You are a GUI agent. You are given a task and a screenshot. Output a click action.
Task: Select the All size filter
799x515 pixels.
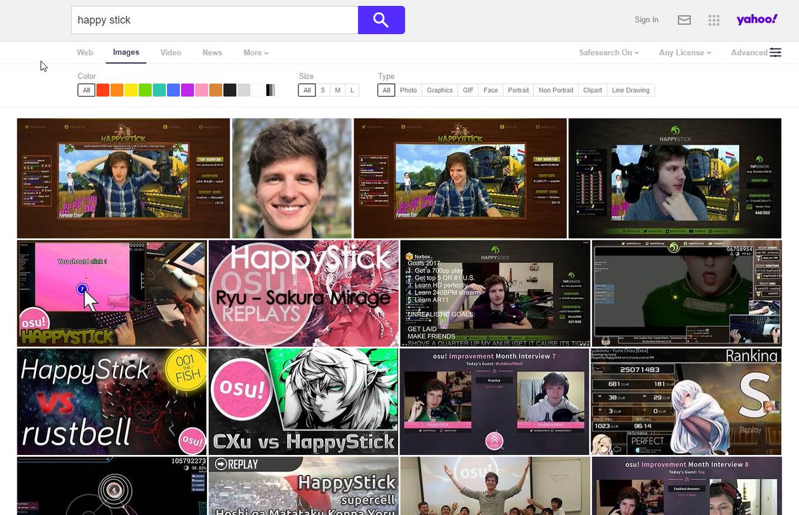307,90
